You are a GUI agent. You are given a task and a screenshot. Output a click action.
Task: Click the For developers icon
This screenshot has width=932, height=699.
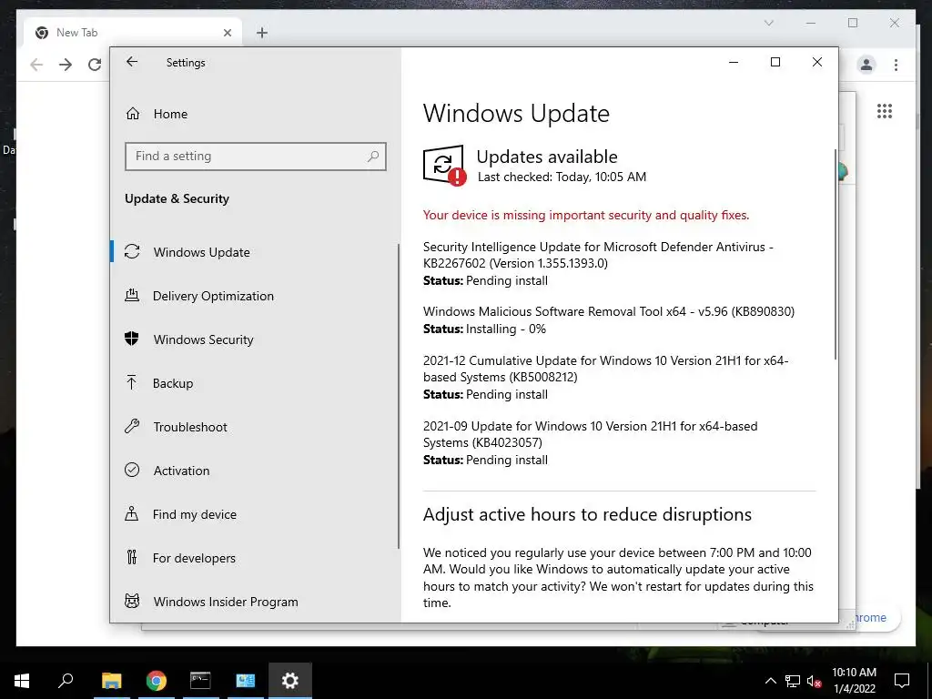click(x=132, y=557)
